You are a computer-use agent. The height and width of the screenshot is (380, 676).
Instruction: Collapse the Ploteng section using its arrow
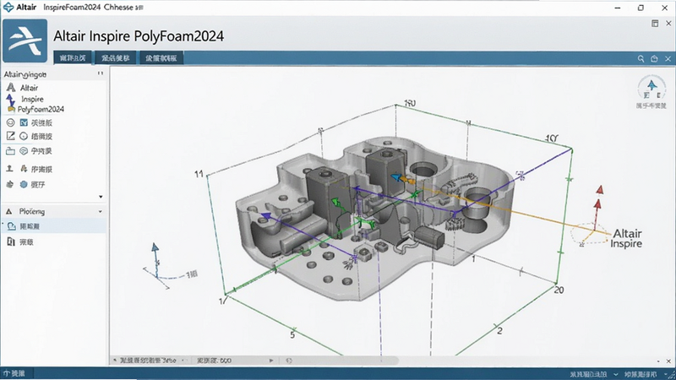coord(100,212)
